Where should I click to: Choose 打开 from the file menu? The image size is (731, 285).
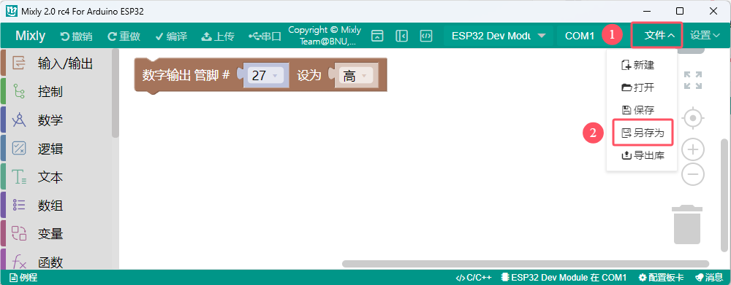tap(638, 87)
